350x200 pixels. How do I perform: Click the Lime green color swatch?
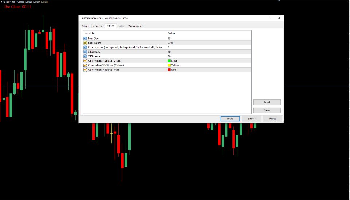169,61
